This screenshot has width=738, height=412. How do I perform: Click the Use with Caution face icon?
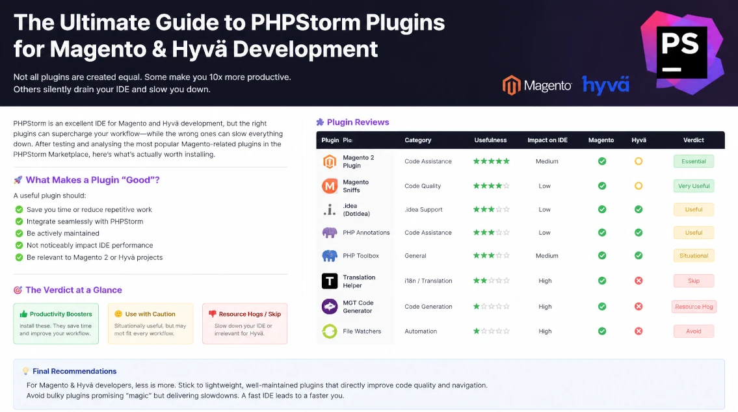(x=118, y=314)
